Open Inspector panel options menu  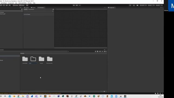pos(163,8)
